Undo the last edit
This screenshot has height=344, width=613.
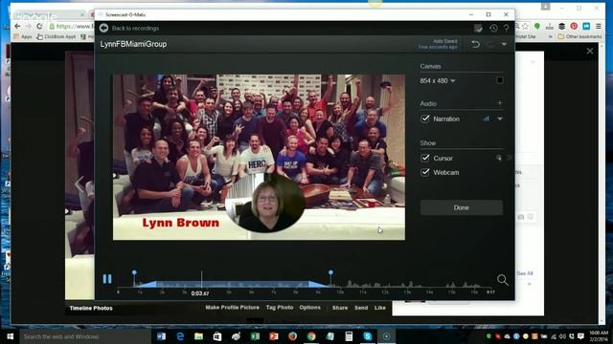[475, 44]
